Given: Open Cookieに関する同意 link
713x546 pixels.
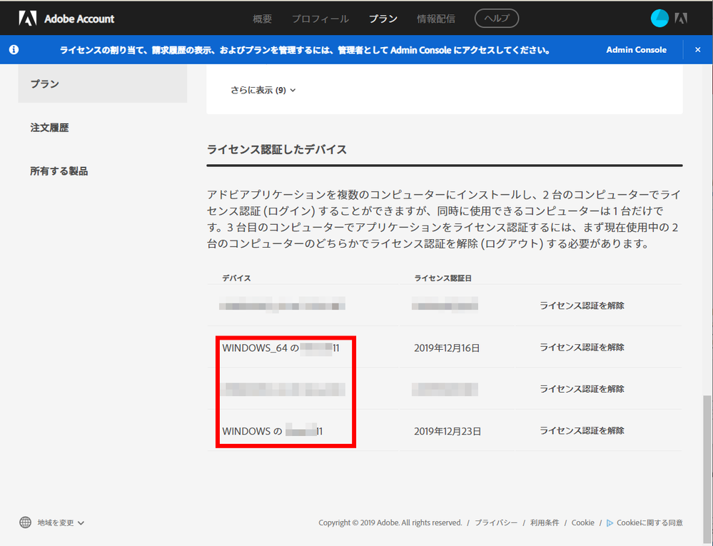Looking at the screenshot, I should pyautogui.click(x=649, y=523).
